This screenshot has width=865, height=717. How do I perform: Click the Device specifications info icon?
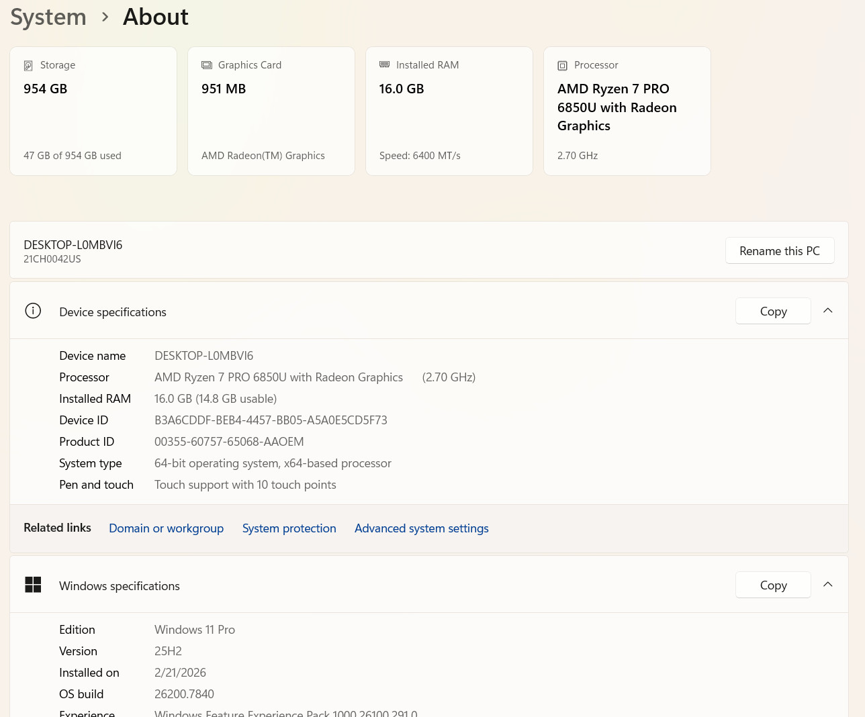(33, 311)
